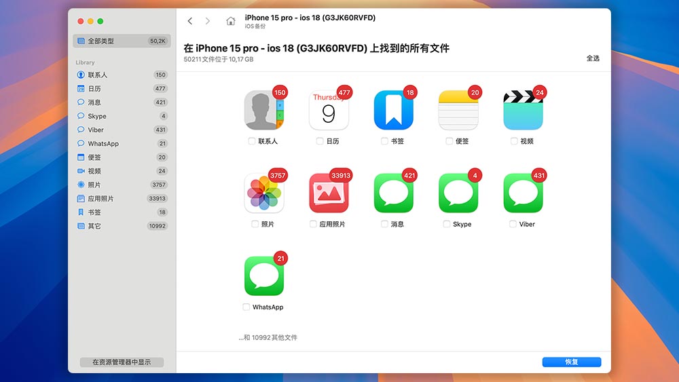This screenshot has width=679, height=382.
Task: Open the 照片 photos flower icon
Action: 263,193
